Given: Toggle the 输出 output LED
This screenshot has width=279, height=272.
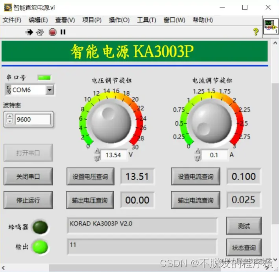Looking at the screenshot, I should [40, 247].
